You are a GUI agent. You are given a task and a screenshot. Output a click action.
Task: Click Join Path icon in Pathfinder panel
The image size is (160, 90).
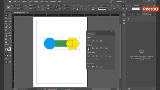pyautogui.click(x=88, y=41)
